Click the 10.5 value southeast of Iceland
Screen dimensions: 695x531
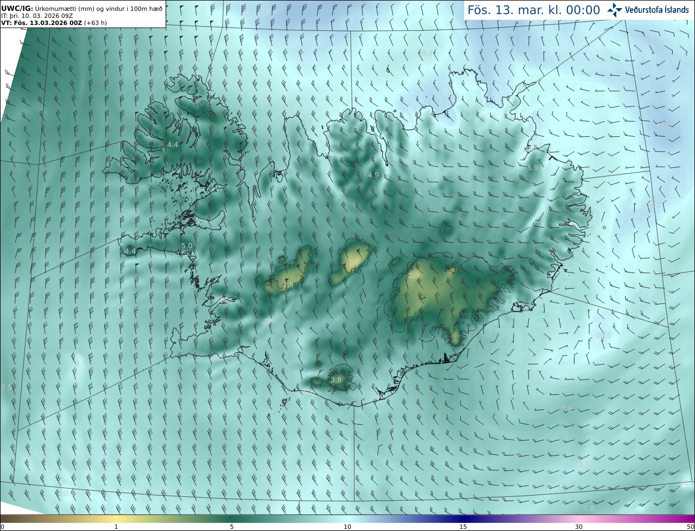point(603,336)
